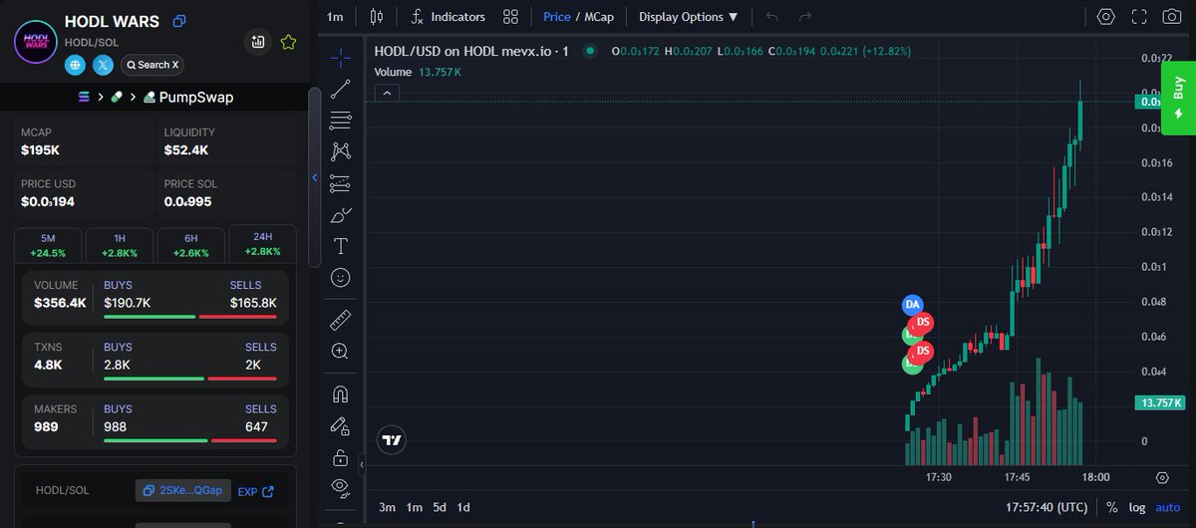Select the 1H performance tab
The image size is (1196, 528).
[120, 245]
